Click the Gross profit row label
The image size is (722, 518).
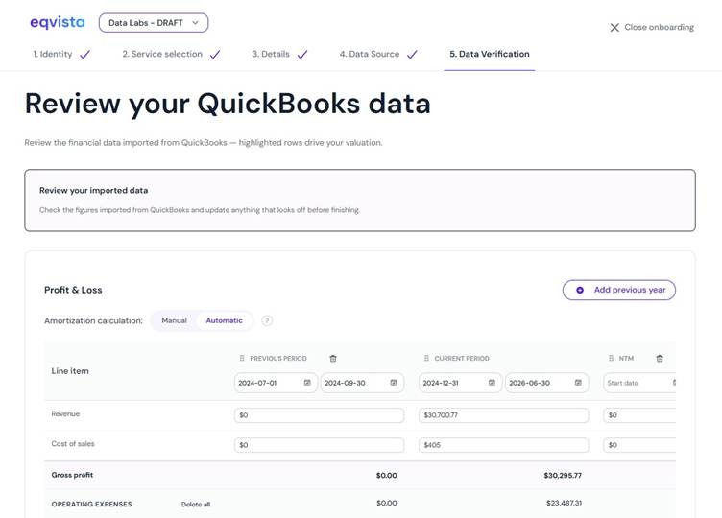(x=72, y=475)
